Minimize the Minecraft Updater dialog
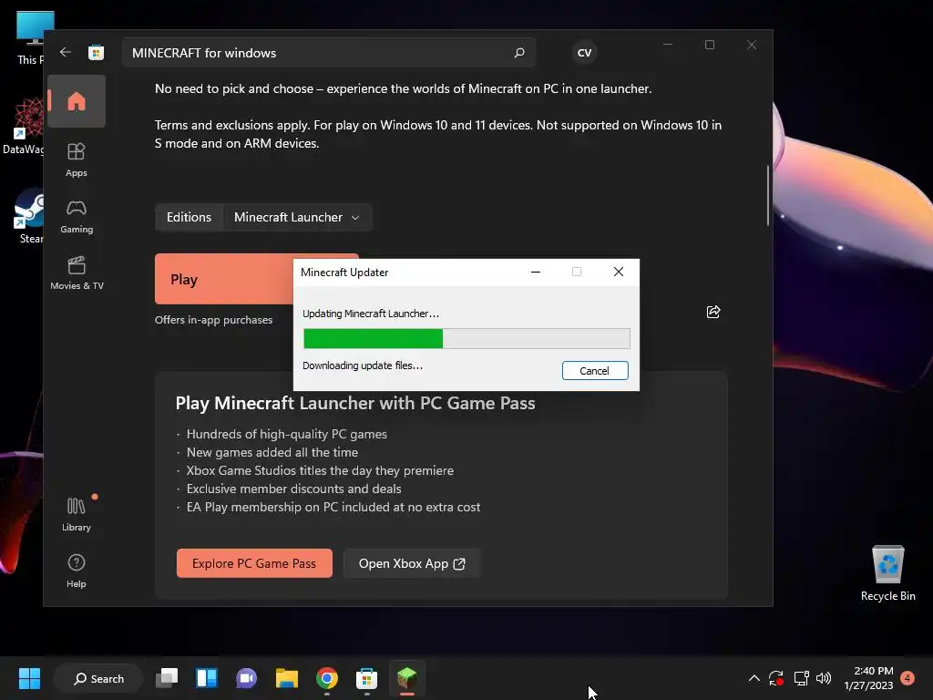The image size is (933, 700). (x=536, y=272)
